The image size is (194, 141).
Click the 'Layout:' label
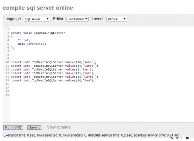click(x=98, y=19)
